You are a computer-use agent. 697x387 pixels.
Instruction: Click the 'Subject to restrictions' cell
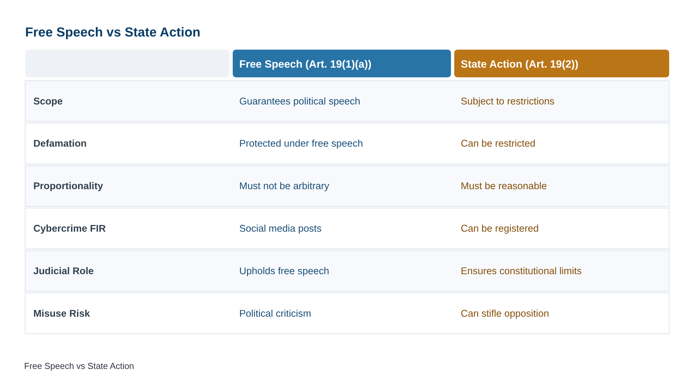(x=507, y=101)
